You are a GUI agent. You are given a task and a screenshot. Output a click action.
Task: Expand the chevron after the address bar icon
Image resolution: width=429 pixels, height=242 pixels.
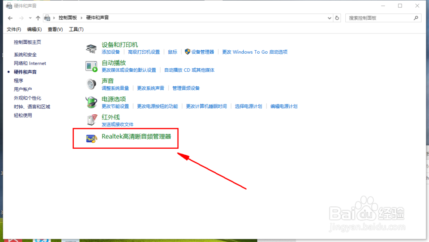[x=54, y=18]
